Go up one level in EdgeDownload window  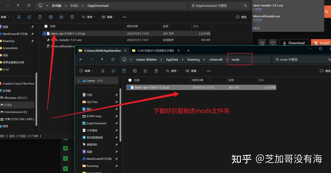point(18,6)
